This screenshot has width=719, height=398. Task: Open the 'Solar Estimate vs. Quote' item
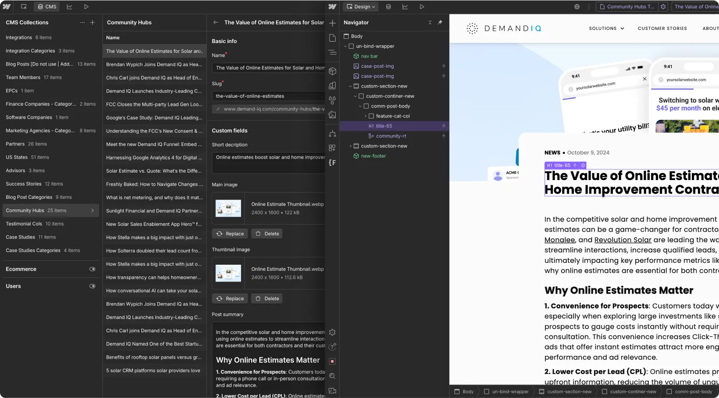pos(154,171)
